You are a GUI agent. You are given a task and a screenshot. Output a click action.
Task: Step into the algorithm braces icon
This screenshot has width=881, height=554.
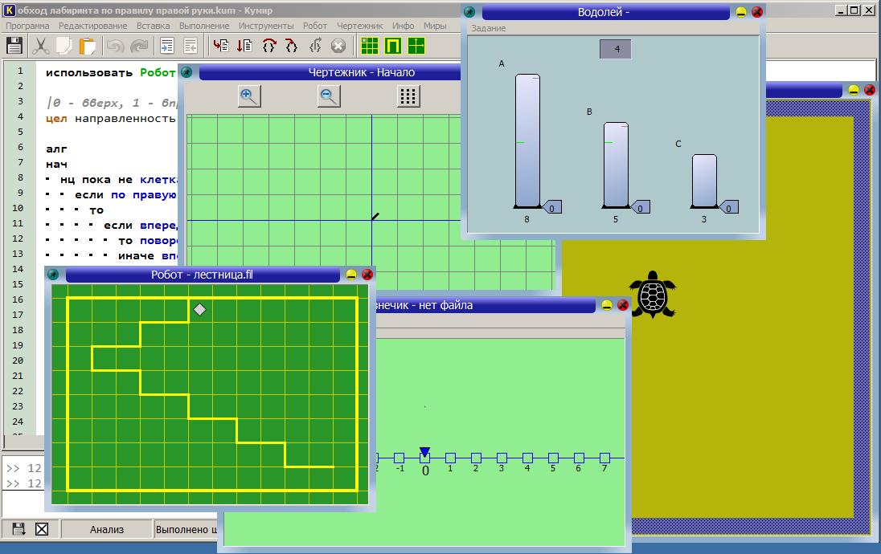pos(292,46)
